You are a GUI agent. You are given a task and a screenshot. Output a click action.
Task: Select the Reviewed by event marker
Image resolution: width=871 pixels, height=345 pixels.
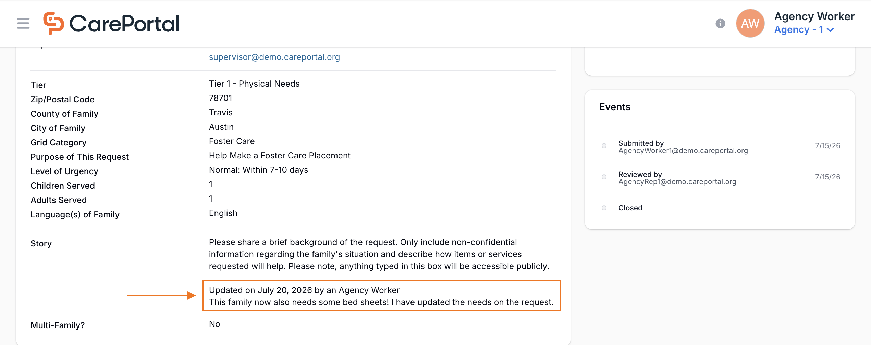pos(604,177)
